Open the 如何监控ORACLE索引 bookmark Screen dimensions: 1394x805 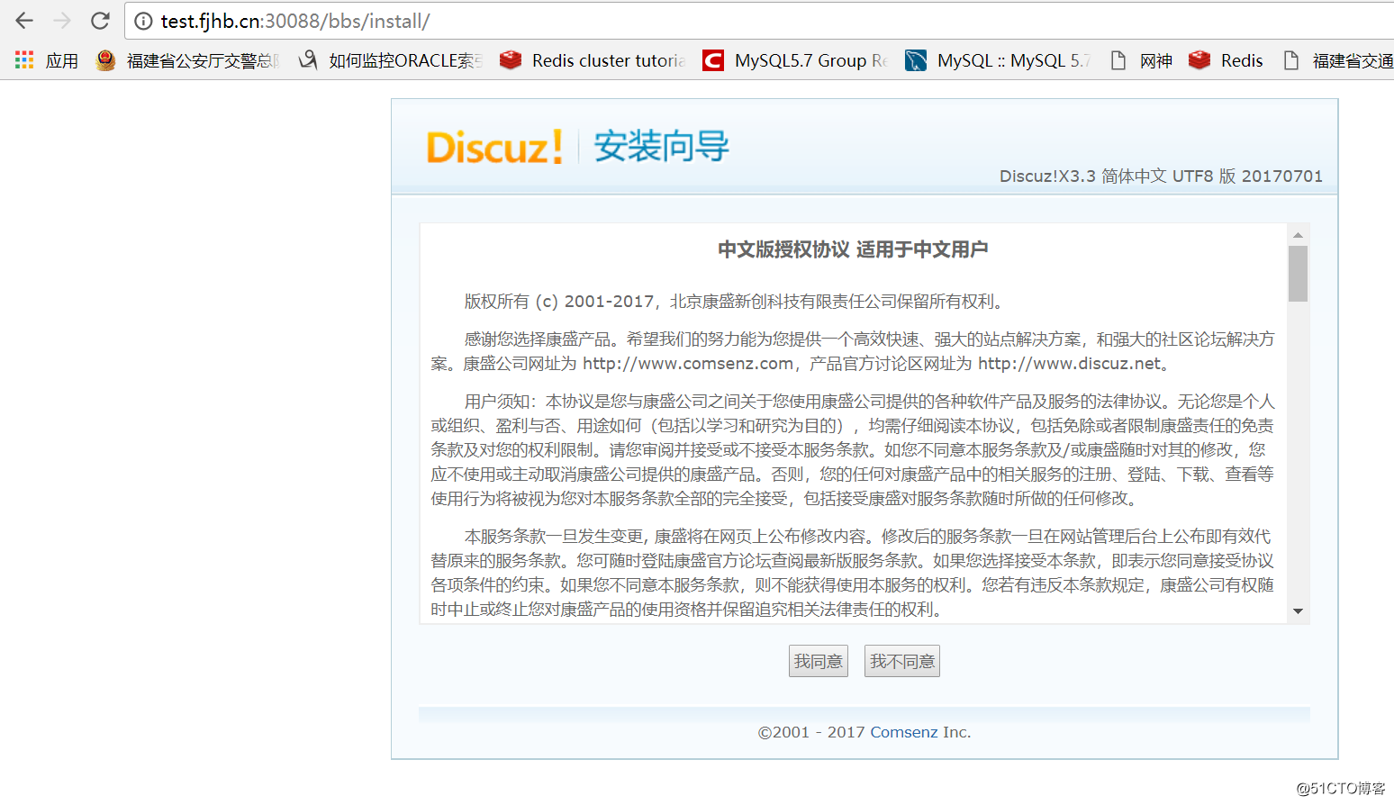click(x=391, y=60)
